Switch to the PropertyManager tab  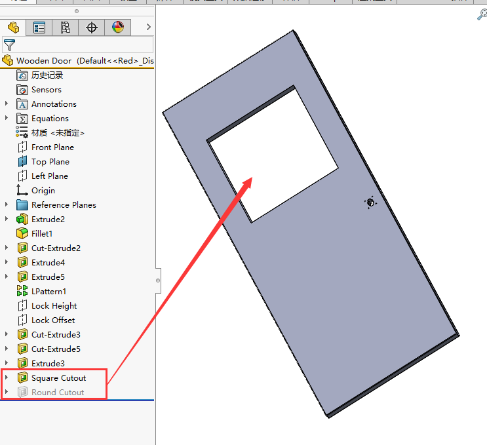coord(39,27)
